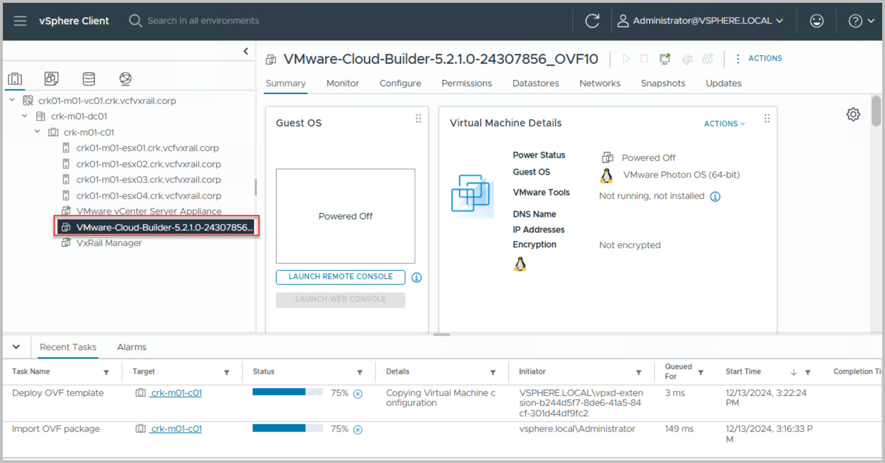This screenshot has width=885, height=463.
Task: Open the Alarms tab
Action: tap(131, 347)
